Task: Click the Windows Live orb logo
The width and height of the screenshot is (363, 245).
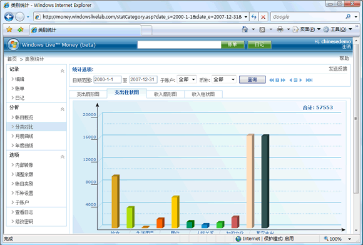Action: (13, 44)
